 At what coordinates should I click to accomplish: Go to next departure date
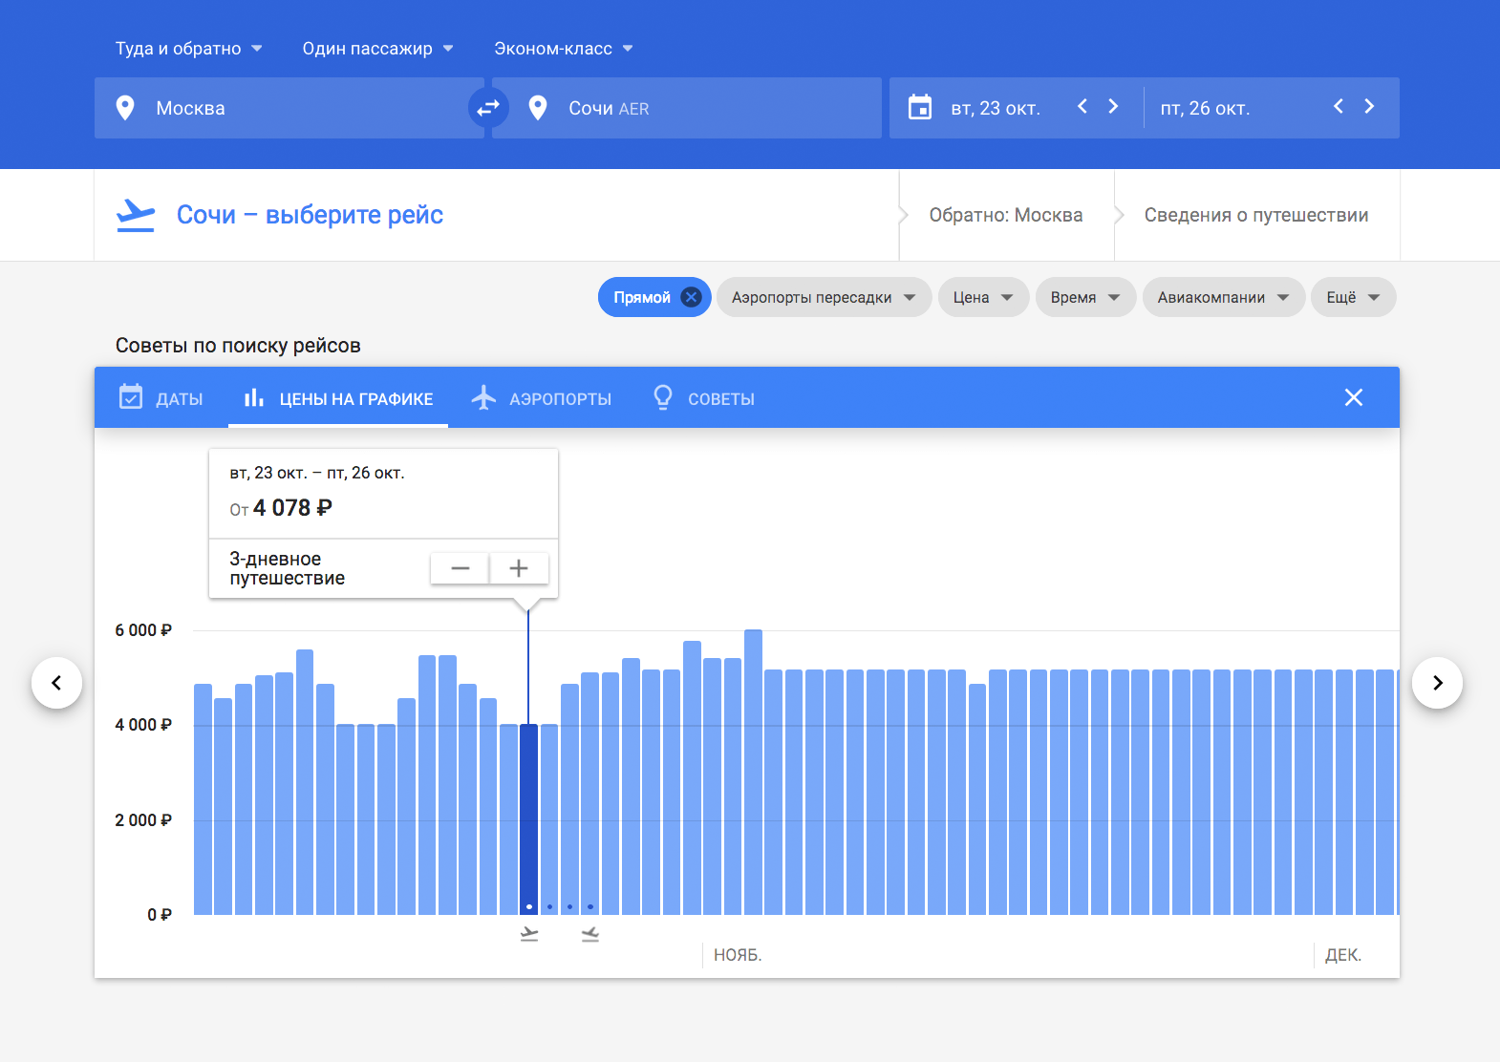1113,106
